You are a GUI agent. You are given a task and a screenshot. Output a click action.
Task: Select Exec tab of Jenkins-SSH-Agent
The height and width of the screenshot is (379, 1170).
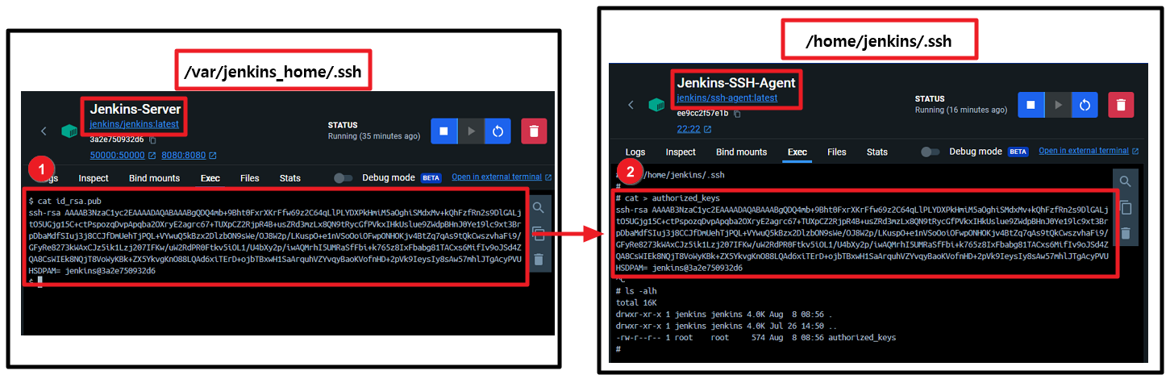click(797, 152)
